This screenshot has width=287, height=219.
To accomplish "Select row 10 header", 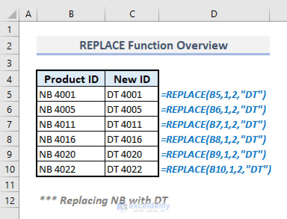I will pos(9,169).
